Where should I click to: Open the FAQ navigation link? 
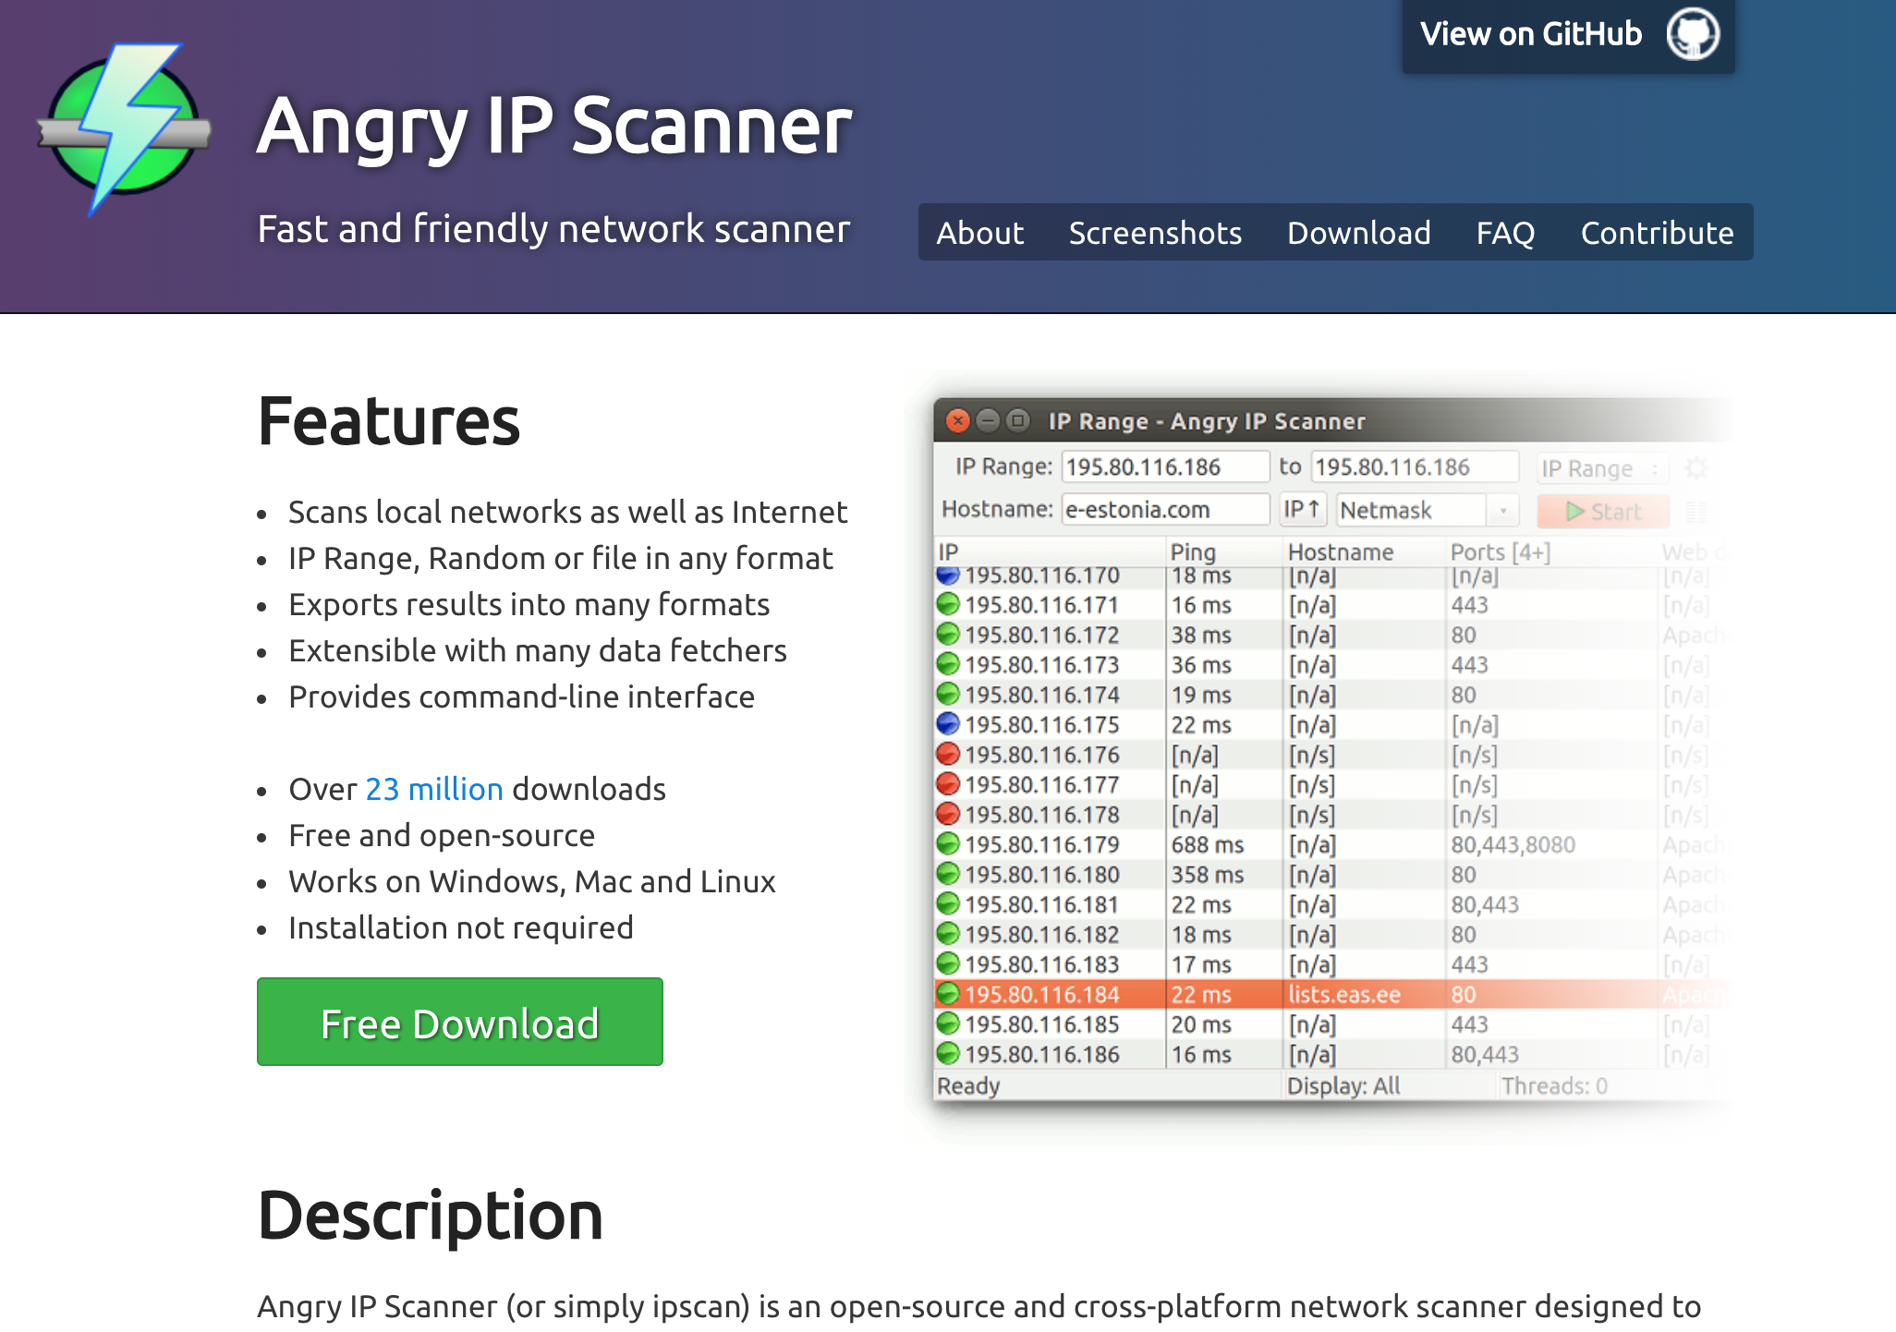click(x=1504, y=233)
